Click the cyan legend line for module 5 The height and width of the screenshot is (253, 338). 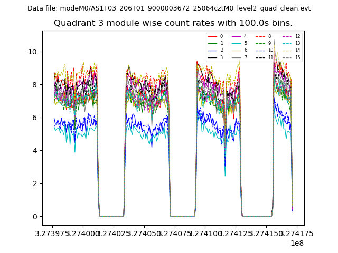click(236, 43)
